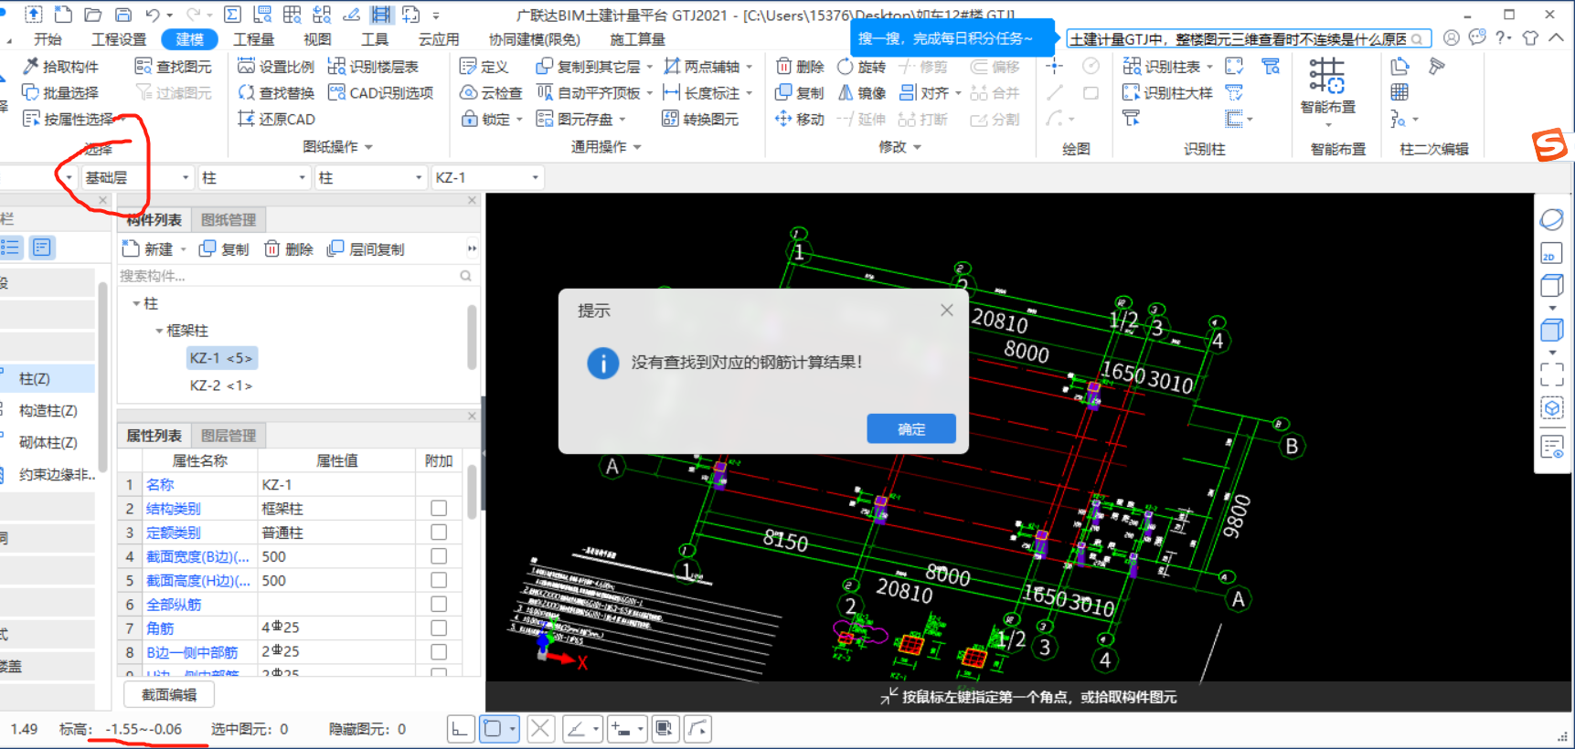
Task: Select the KZ-2 <1> component row
Action: point(221,385)
